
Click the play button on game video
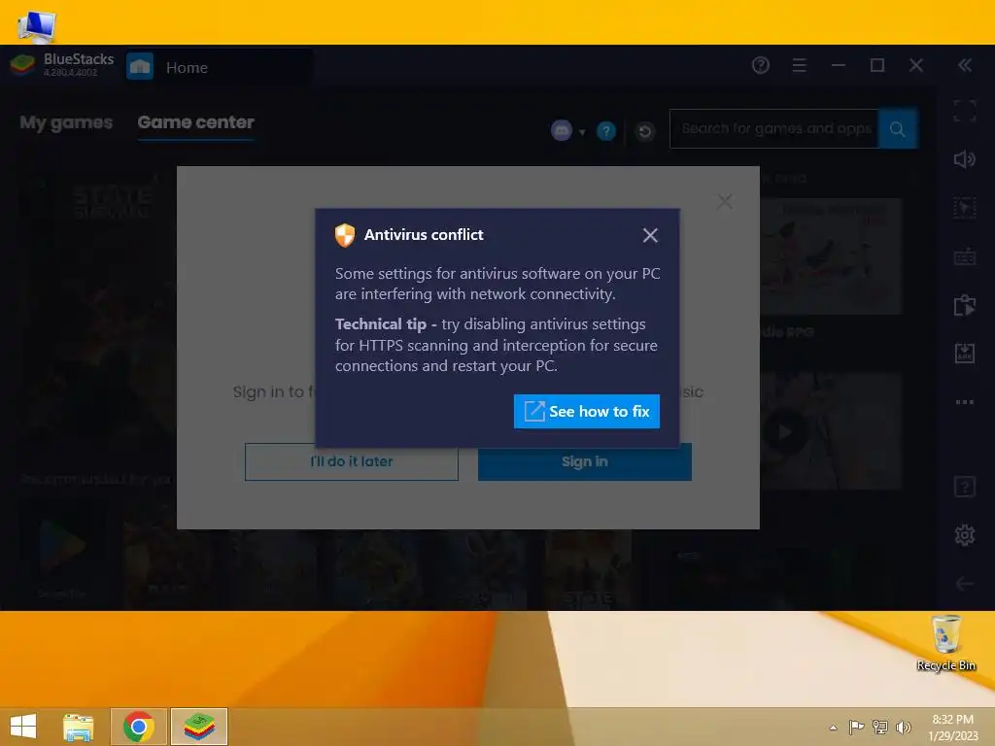point(785,432)
